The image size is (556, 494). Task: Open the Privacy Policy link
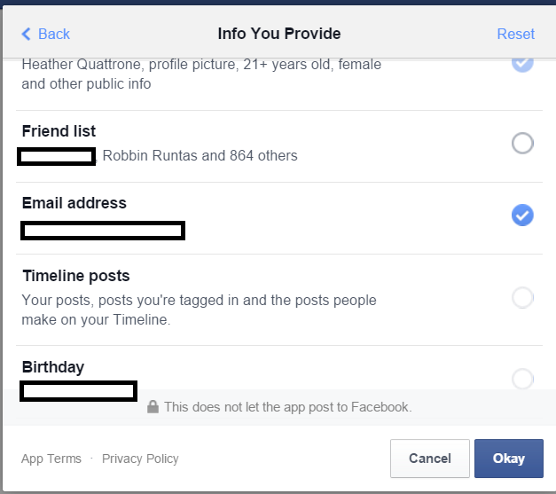pyautogui.click(x=140, y=459)
